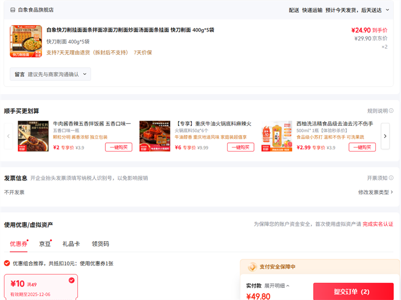Image resolution: width=401 pixels, height=300 pixels.
Task: Click the 白象食品旗舰店 store icon
Action: coord(12,10)
